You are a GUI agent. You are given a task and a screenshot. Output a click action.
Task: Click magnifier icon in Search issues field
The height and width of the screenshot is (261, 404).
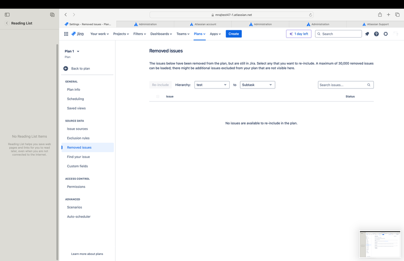click(x=368, y=85)
